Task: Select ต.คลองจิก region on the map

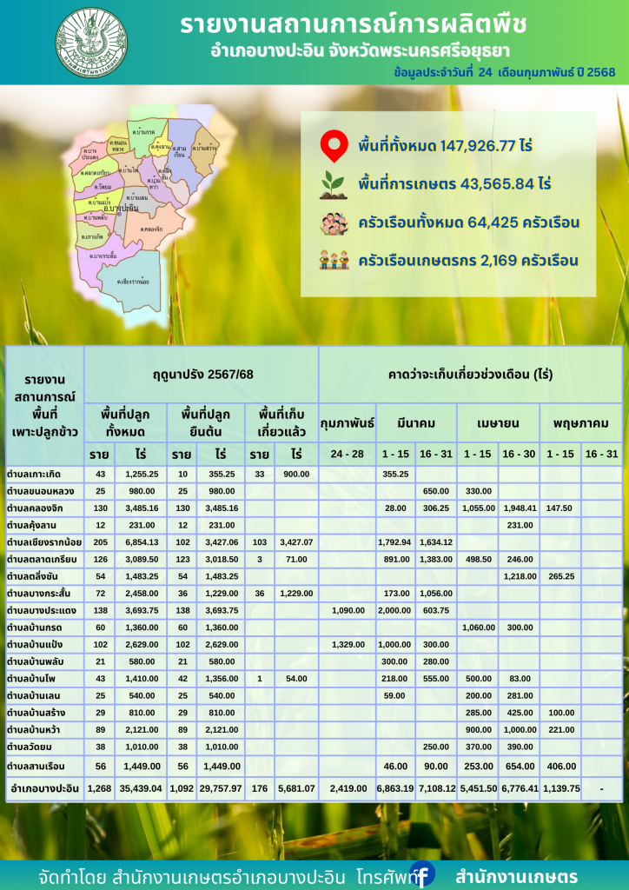Action: [x=151, y=230]
